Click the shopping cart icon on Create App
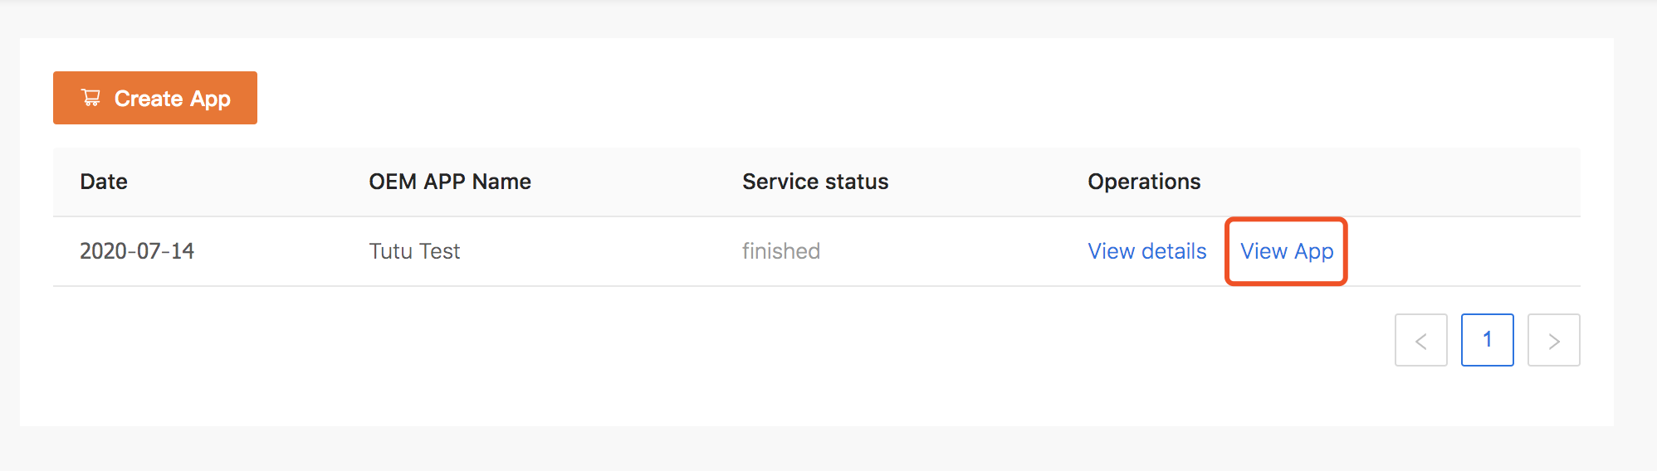 pyautogui.click(x=91, y=98)
